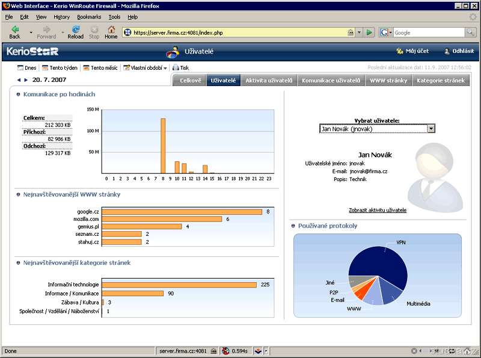Log out via Odhlásit

[459, 52]
